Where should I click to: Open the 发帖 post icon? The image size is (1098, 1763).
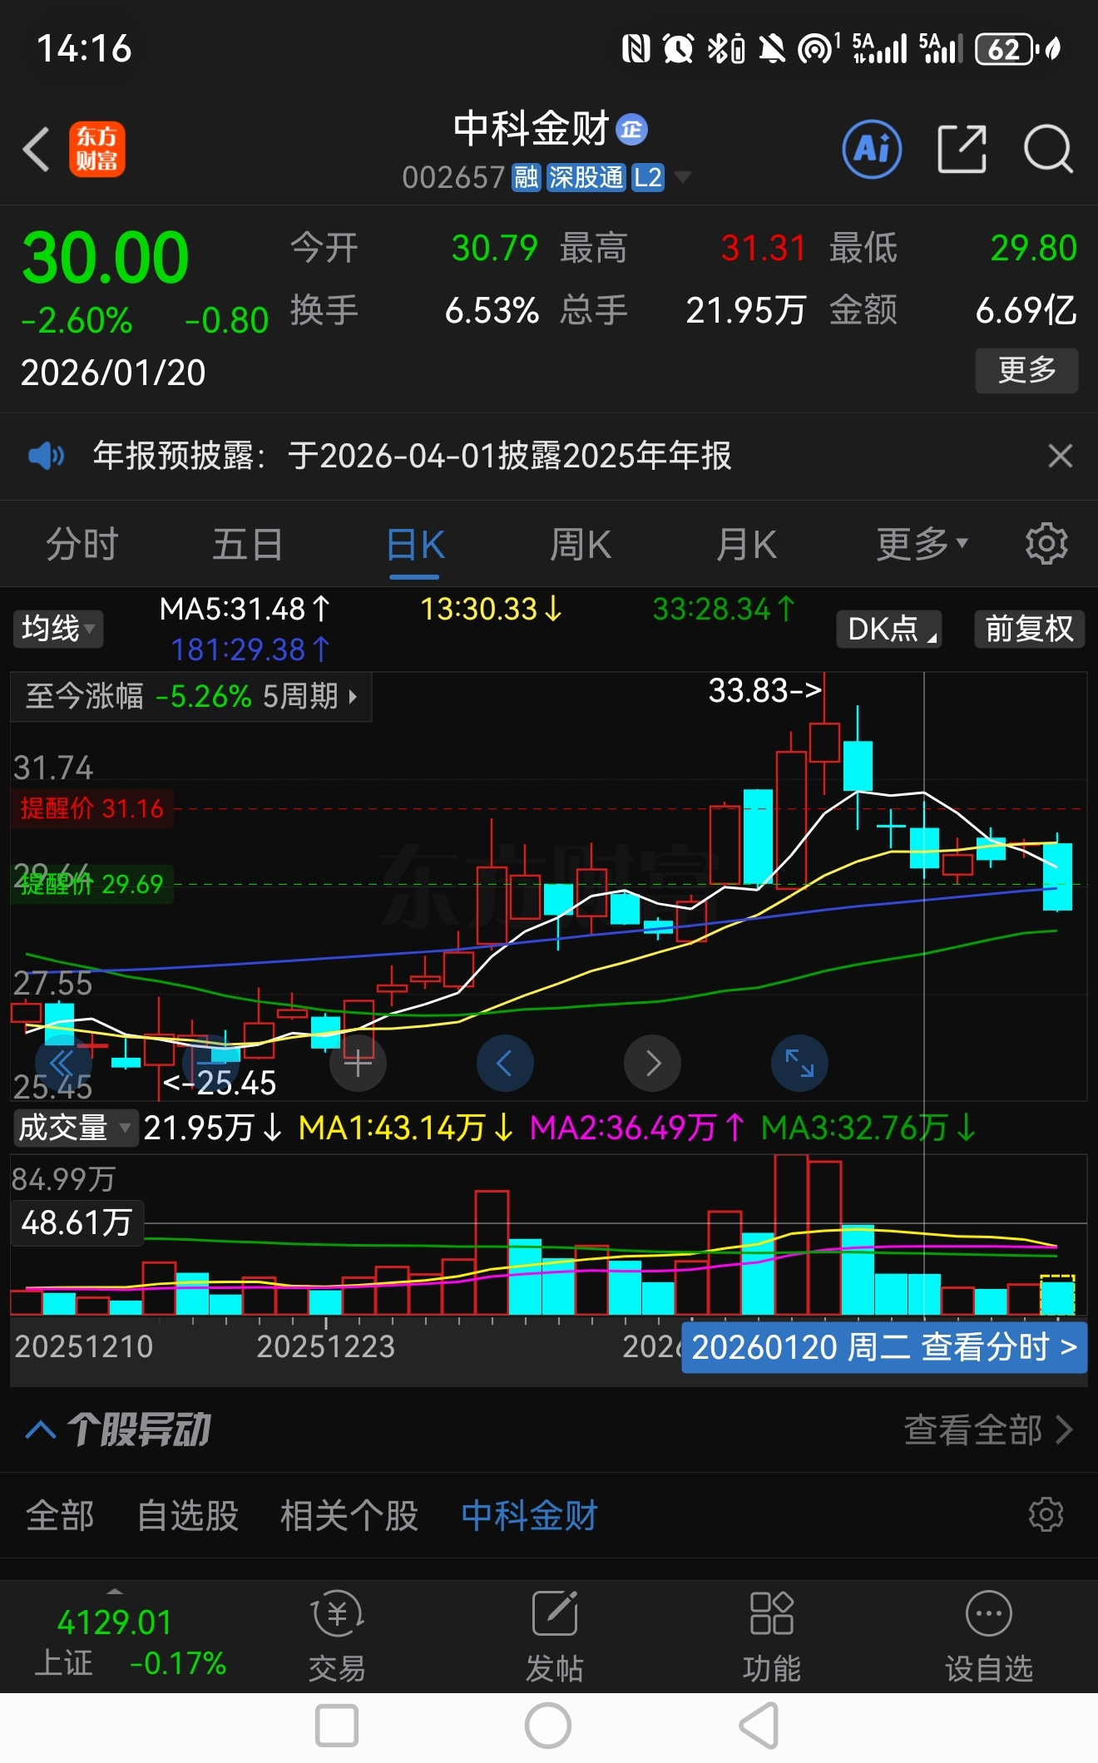click(x=554, y=1637)
